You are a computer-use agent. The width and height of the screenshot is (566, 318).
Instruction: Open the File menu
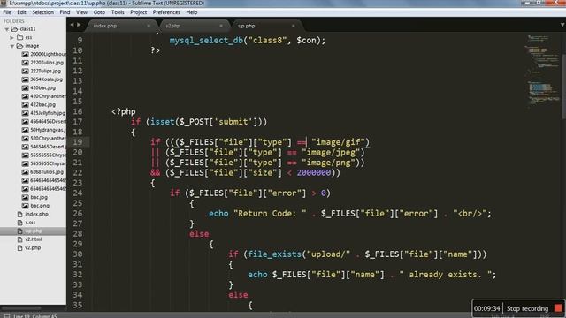pyautogui.click(x=7, y=12)
